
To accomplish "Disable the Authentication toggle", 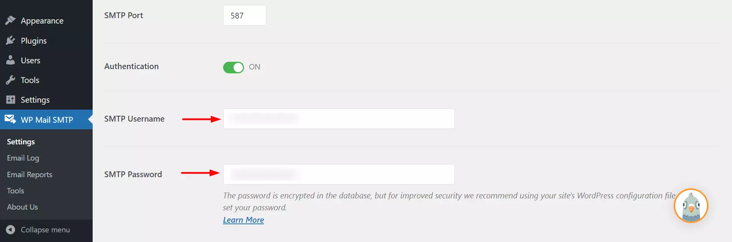I will click(x=233, y=67).
